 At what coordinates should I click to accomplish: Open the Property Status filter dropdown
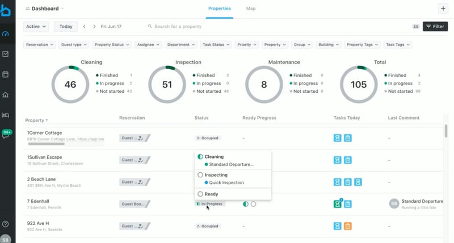pos(111,45)
